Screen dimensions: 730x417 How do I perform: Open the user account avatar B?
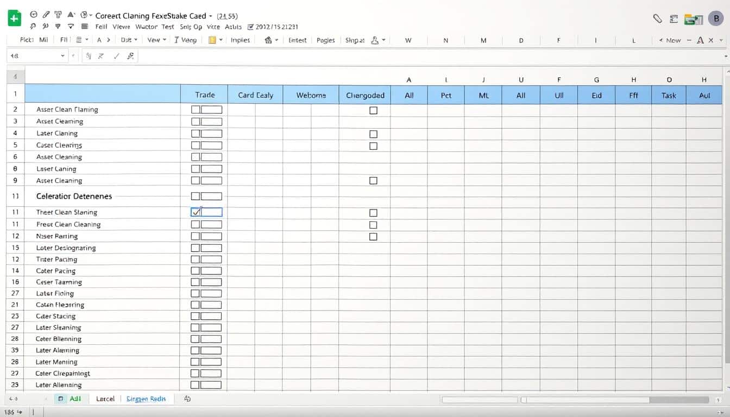click(x=716, y=18)
